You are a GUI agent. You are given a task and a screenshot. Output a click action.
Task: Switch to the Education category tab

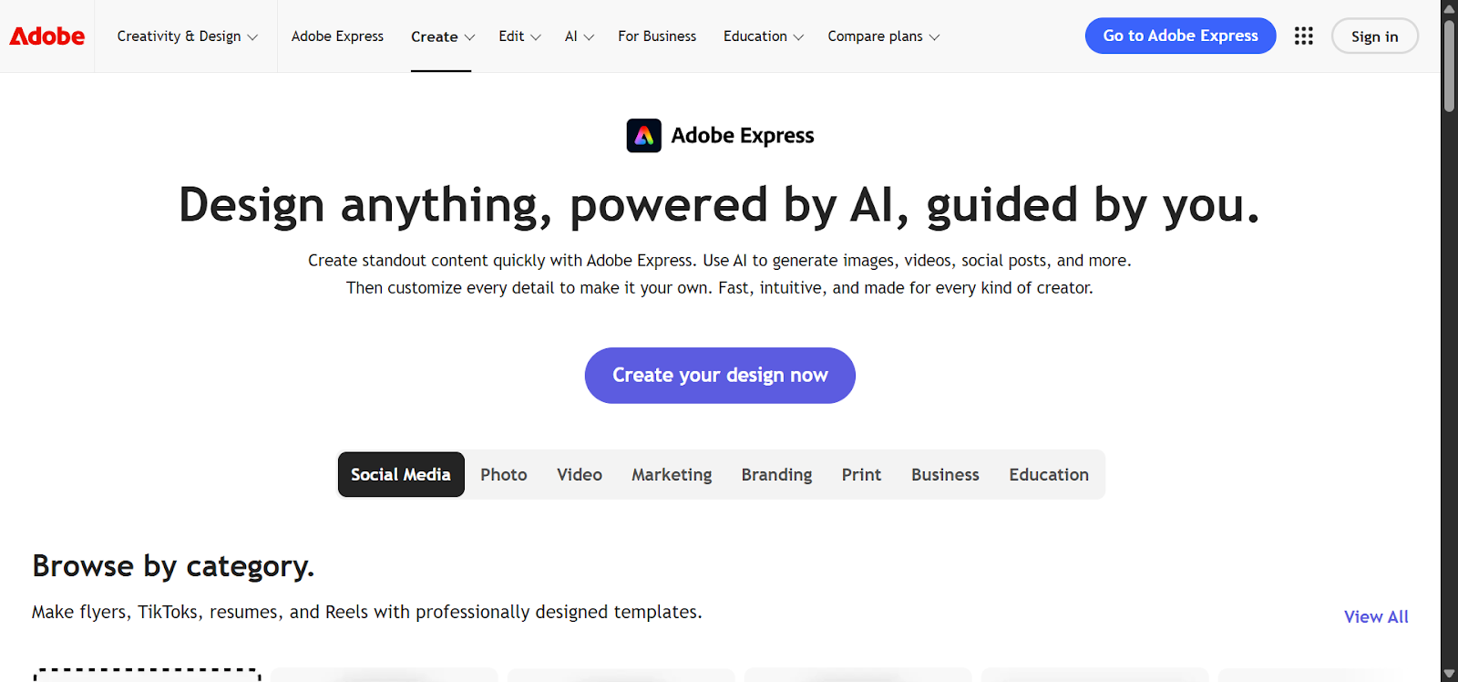click(1049, 474)
